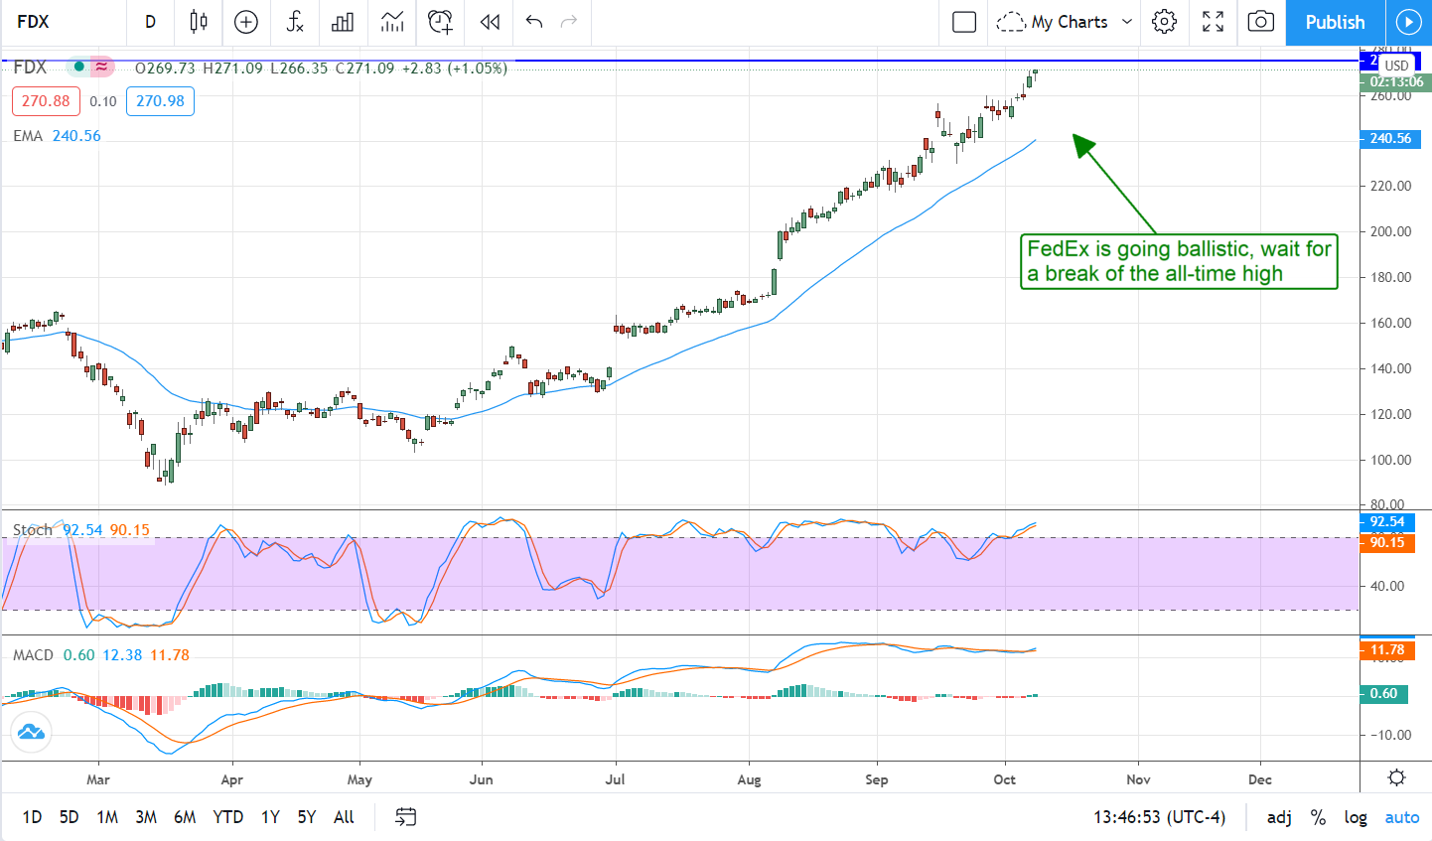Take a chart snapshot with camera icon
The image size is (1432, 841).
[x=1260, y=22]
